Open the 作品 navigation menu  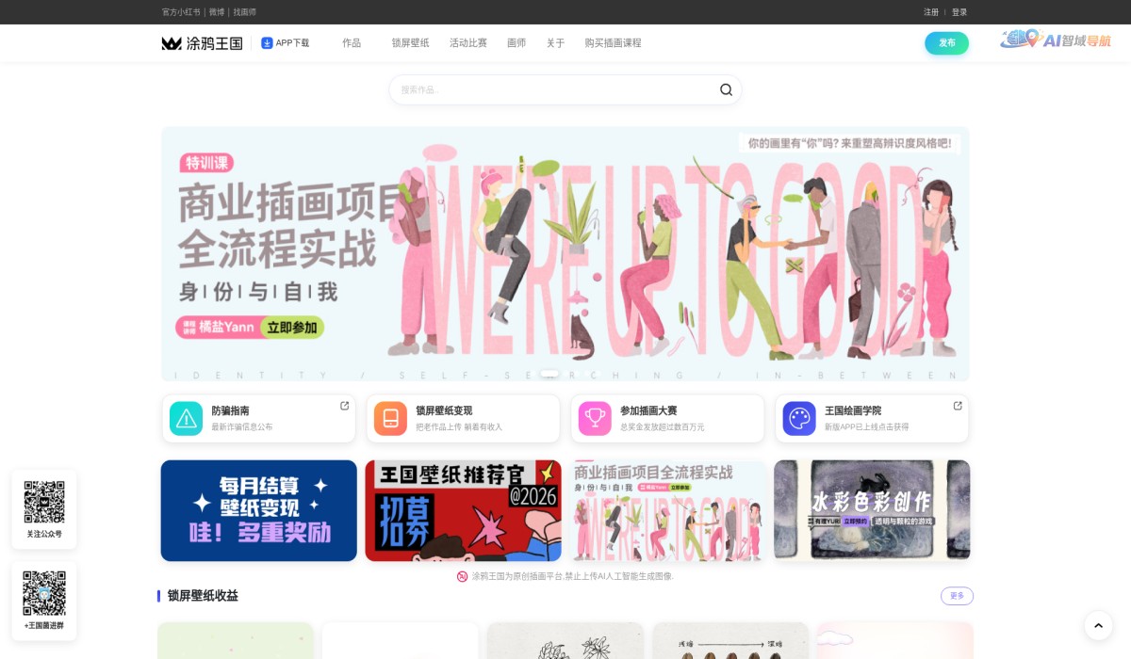(352, 43)
